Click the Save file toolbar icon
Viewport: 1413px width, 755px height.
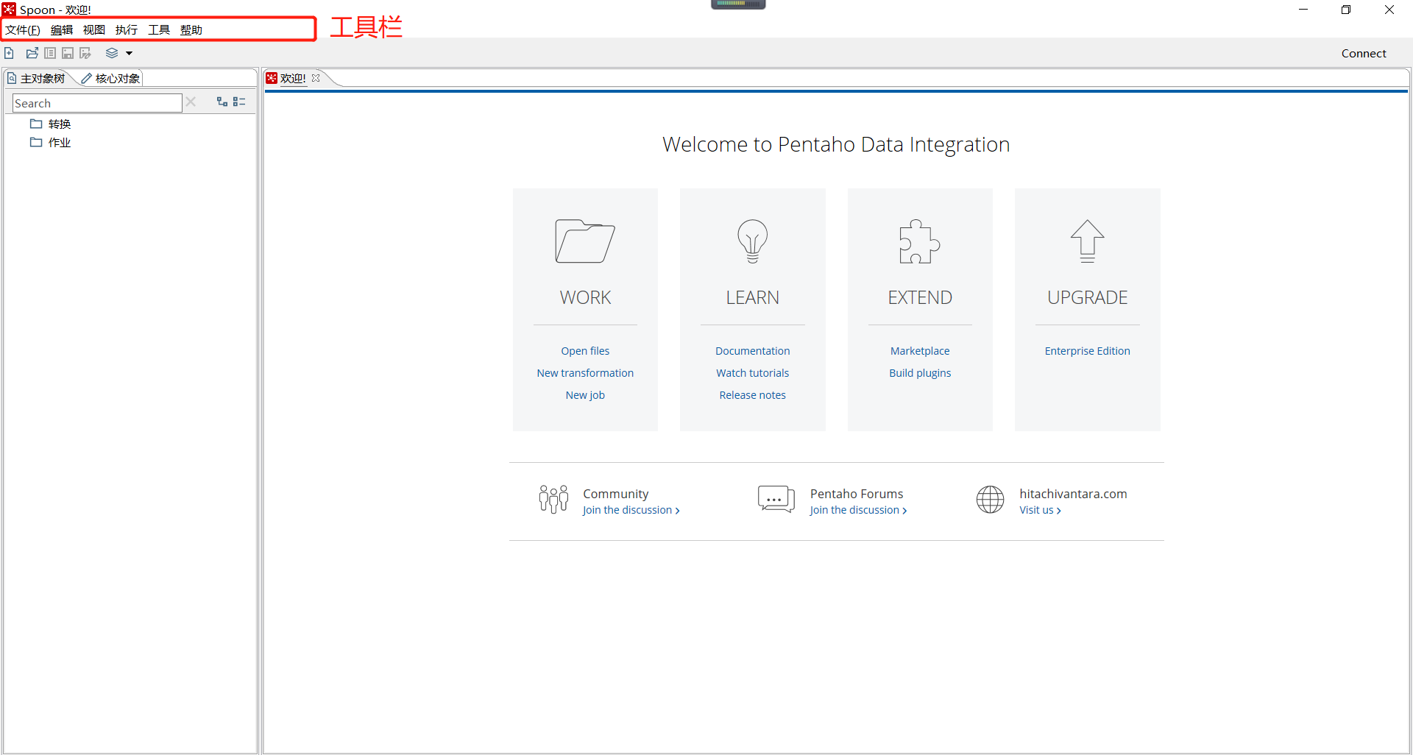[68, 53]
